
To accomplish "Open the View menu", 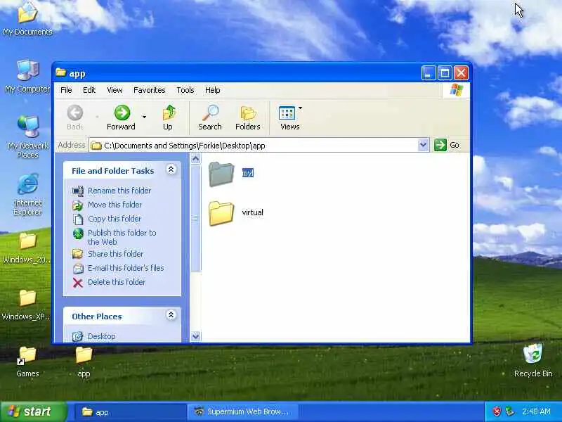I will pyautogui.click(x=115, y=90).
